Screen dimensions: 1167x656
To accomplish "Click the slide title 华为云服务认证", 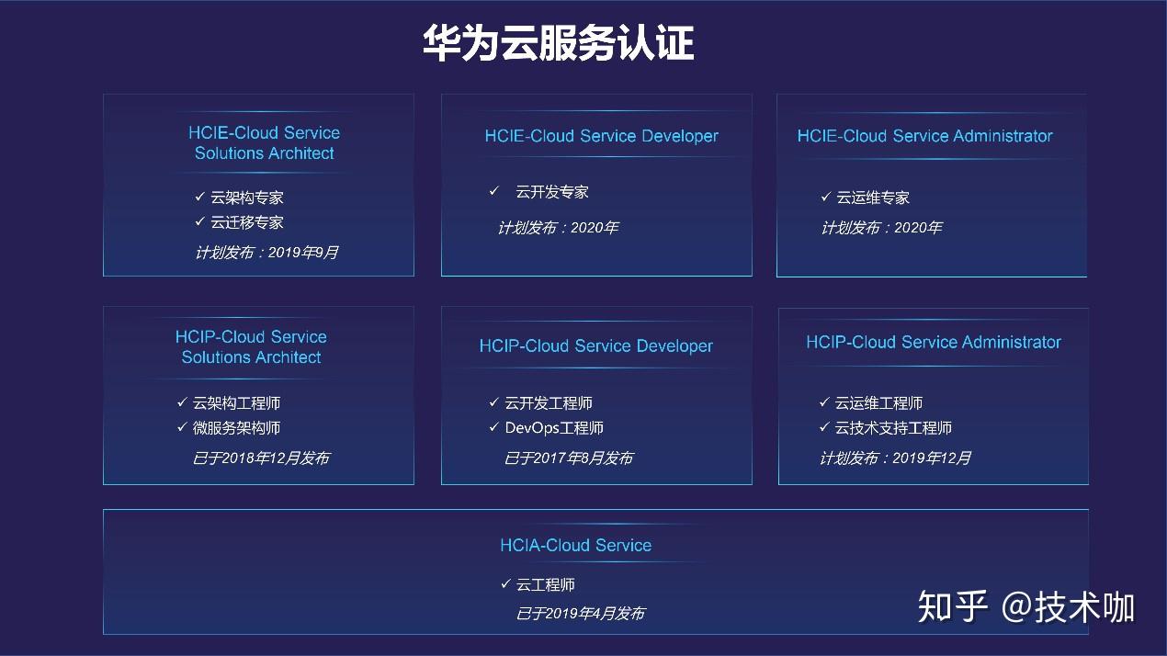I will pos(559,43).
